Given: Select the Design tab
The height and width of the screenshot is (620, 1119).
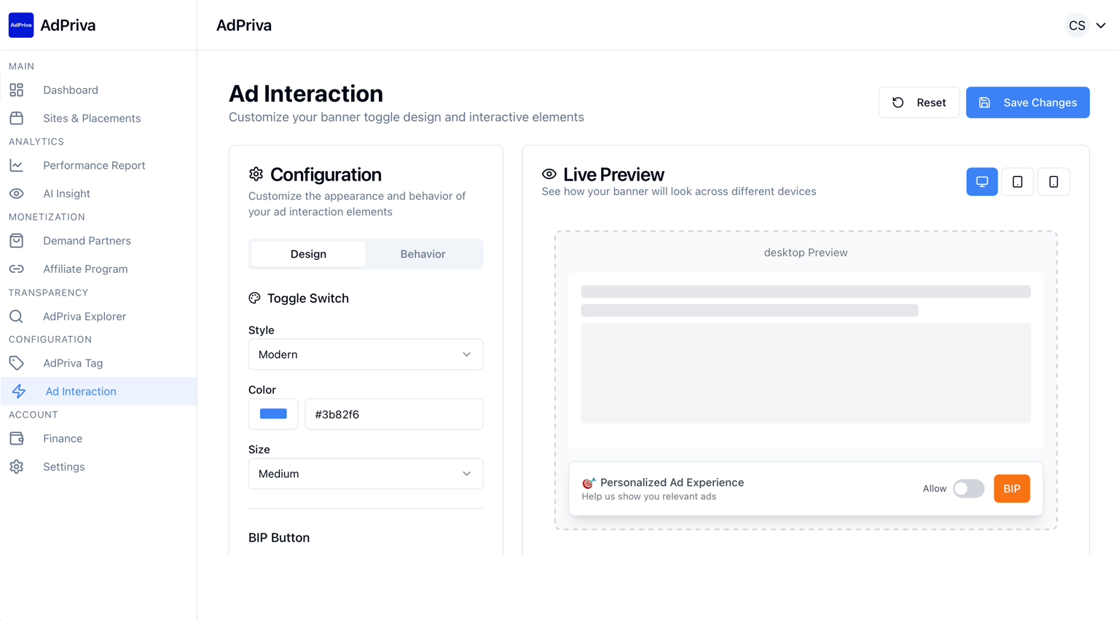Looking at the screenshot, I should tap(308, 254).
